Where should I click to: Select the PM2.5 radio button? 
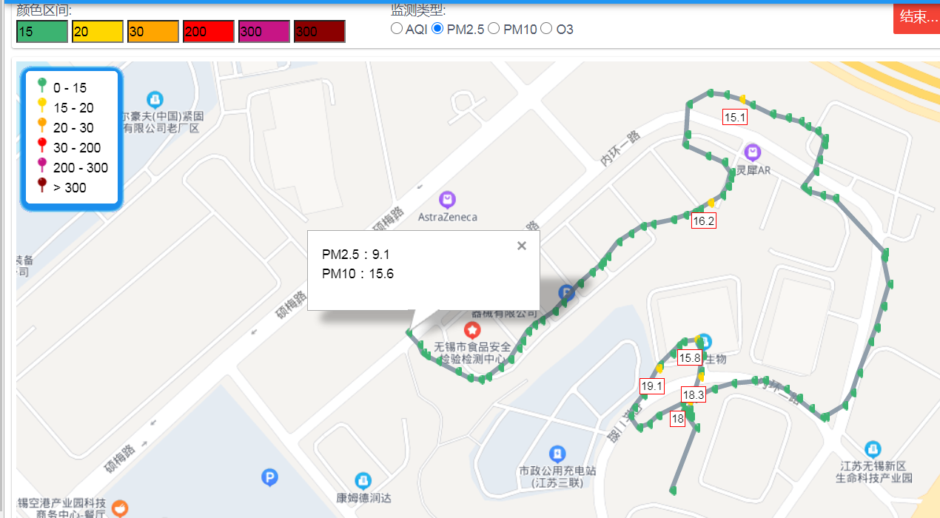point(438,29)
